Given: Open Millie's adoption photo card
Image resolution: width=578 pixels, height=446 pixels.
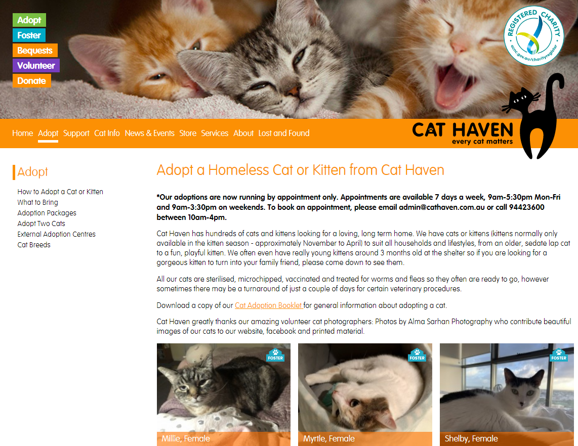Looking at the screenshot, I should click(x=223, y=395).
